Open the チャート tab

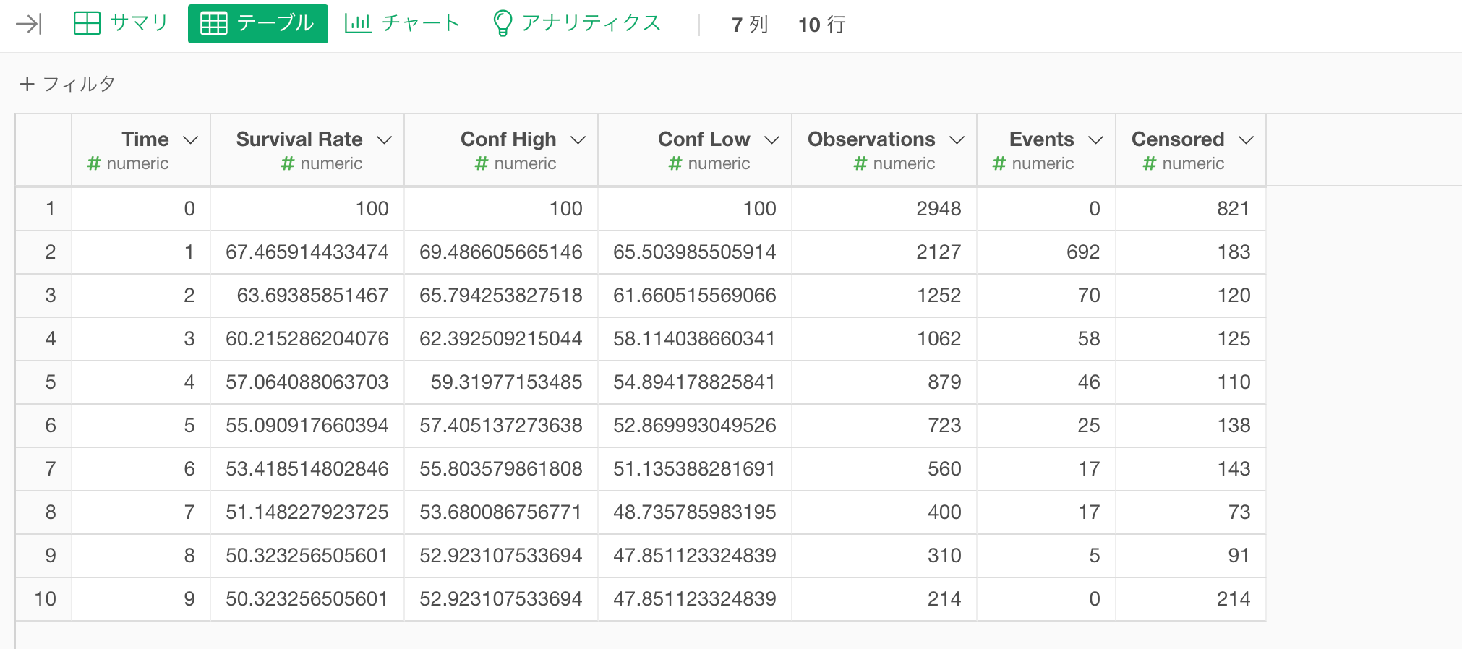coord(402,23)
